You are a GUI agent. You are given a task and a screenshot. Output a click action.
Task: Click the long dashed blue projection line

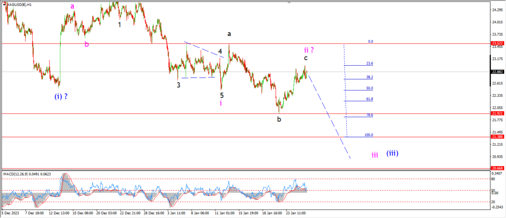[329, 116]
